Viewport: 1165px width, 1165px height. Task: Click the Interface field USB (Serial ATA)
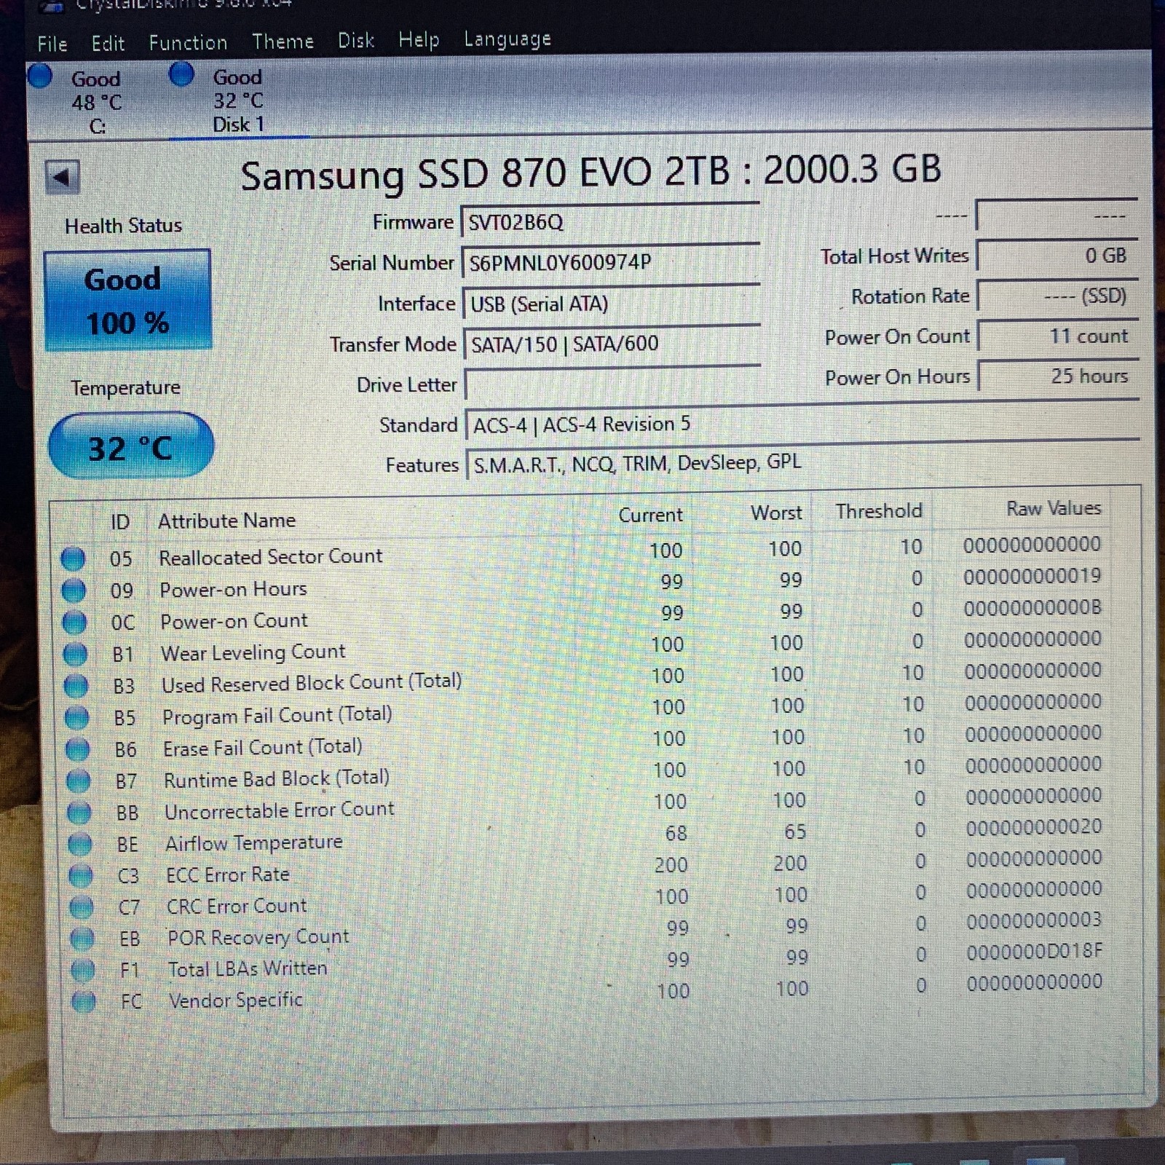tap(612, 304)
